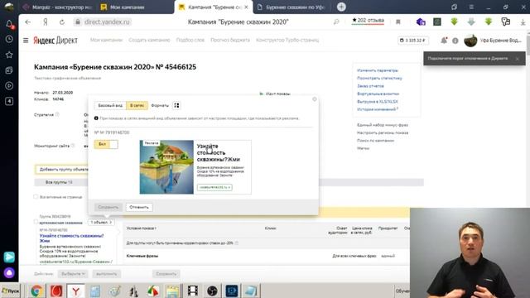Launch Chrome from the taskbar
Viewport: 530px width, 298px height.
36,291
